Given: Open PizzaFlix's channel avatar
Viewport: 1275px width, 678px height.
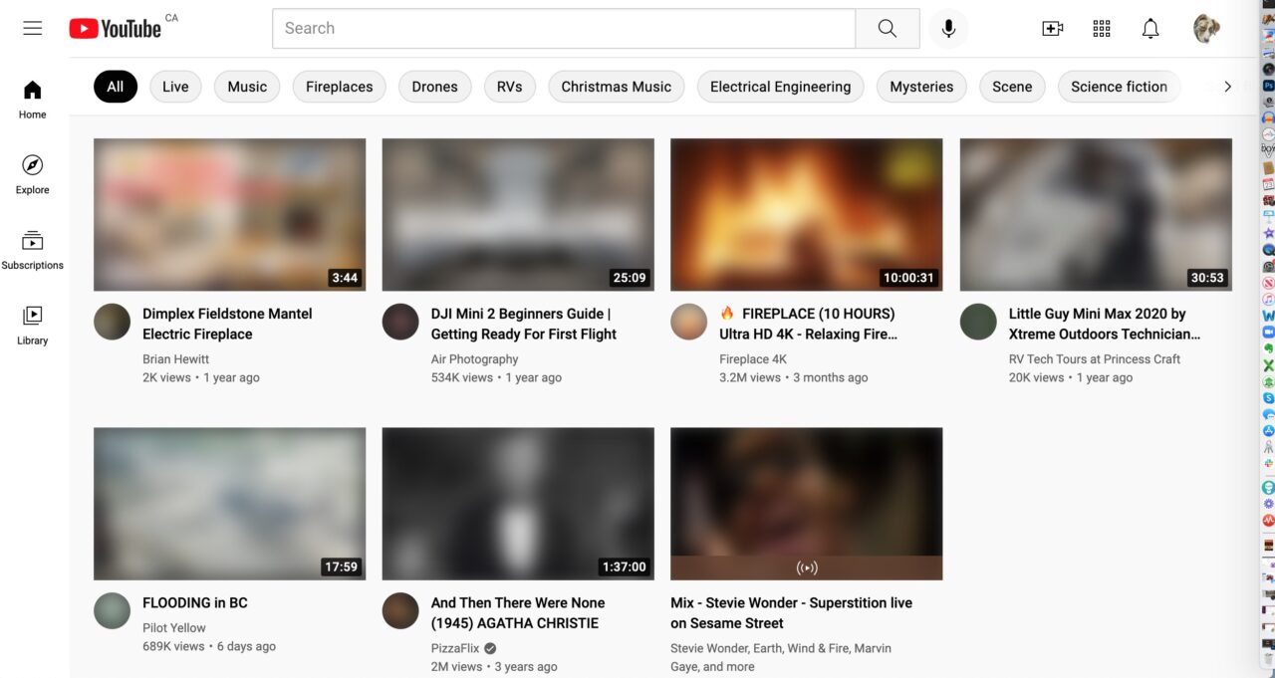Looking at the screenshot, I should pos(400,610).
